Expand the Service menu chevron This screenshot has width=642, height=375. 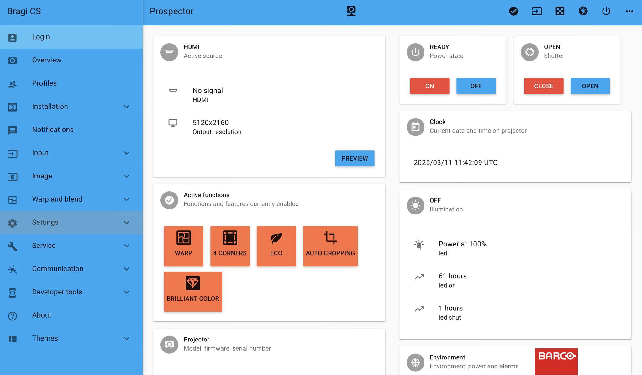pos(127,246)
